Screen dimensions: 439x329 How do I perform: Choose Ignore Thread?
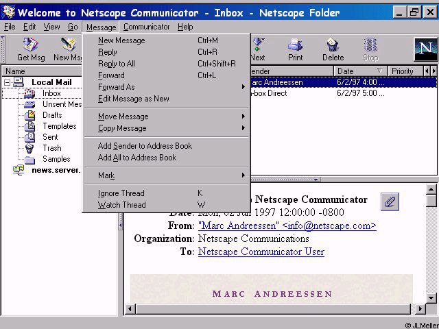[166, 193]
